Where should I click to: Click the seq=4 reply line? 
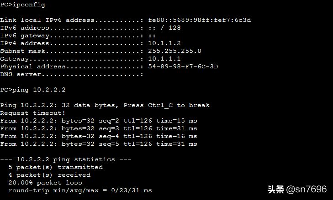99,136
